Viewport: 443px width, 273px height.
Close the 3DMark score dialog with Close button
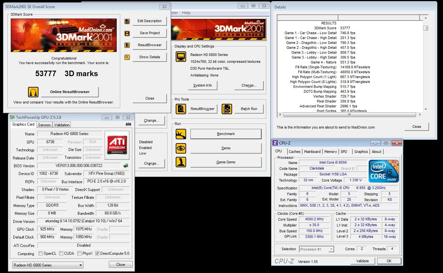coord(150,99)
